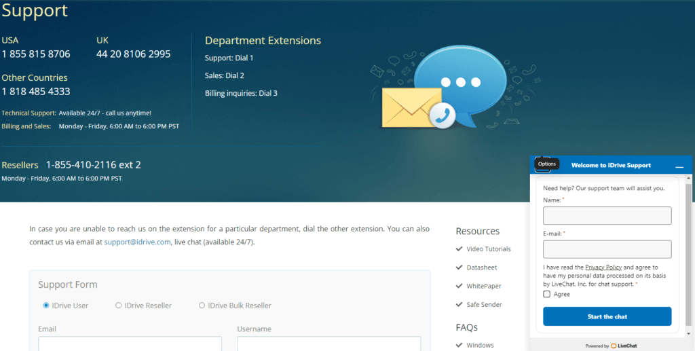This screenshot has height=351, width=695.
Task: Click the checkmark beside Windows FAQ
Action: point(459,346)
